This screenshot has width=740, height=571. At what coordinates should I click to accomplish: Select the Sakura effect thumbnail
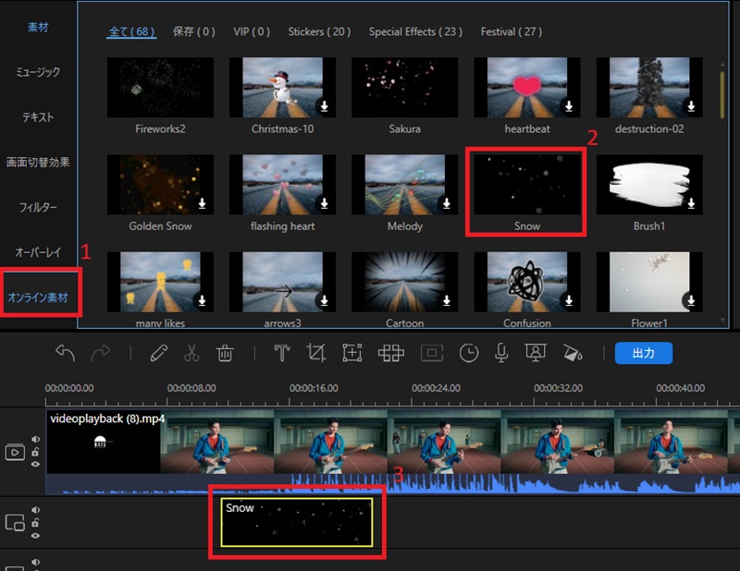pos(404,87)
